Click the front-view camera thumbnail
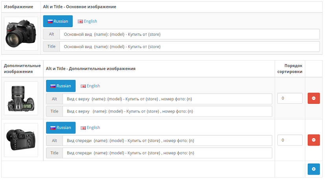The height and width of the screenshot is (181, 325). click(21, 140)
